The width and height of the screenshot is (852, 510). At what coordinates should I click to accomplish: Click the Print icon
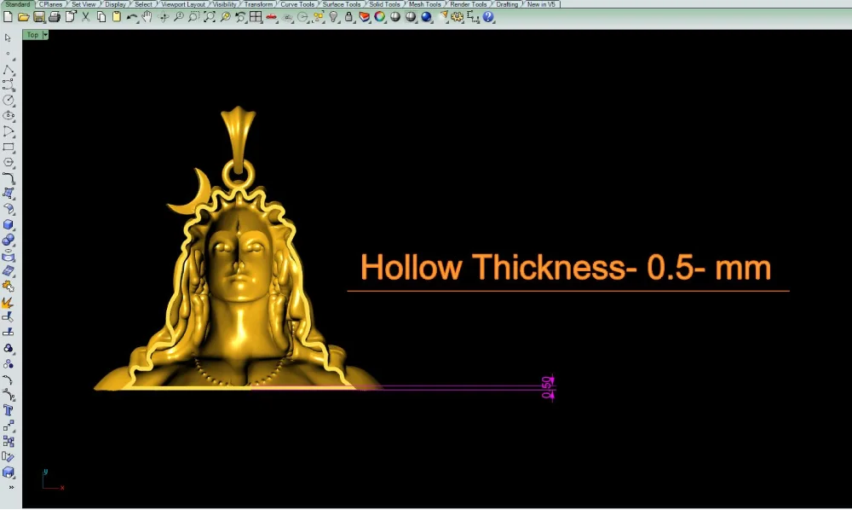(55, 17)
